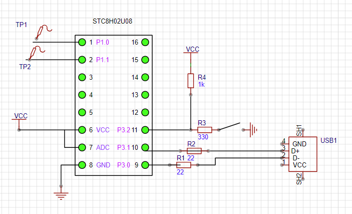Select the STC8H02U08 chip name label
The height and width of the screenshot is (214, 352).
(x=113, y=22)
